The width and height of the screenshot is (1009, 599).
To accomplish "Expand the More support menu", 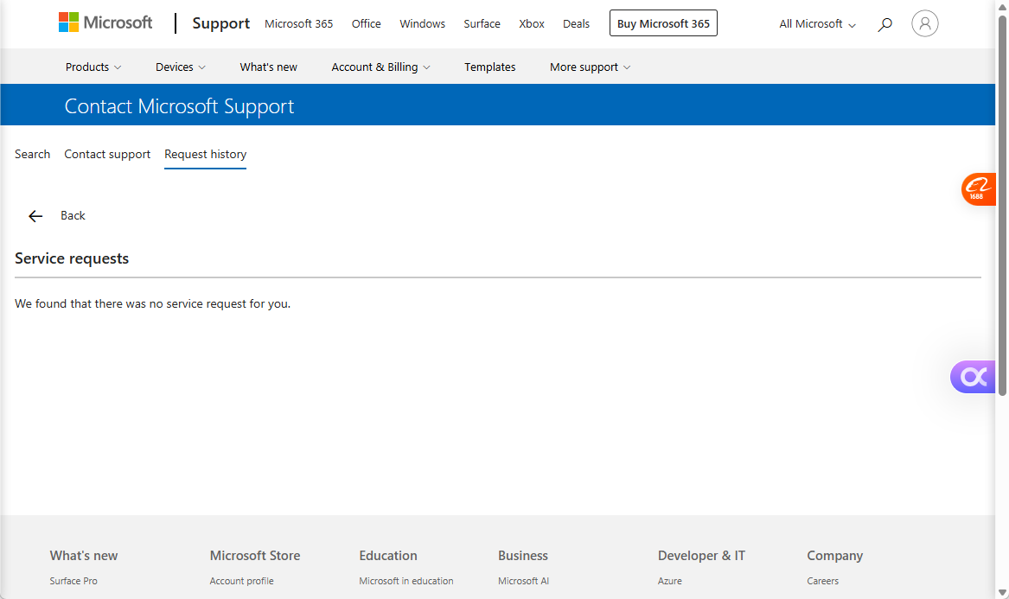I will (x=590, y=67).
